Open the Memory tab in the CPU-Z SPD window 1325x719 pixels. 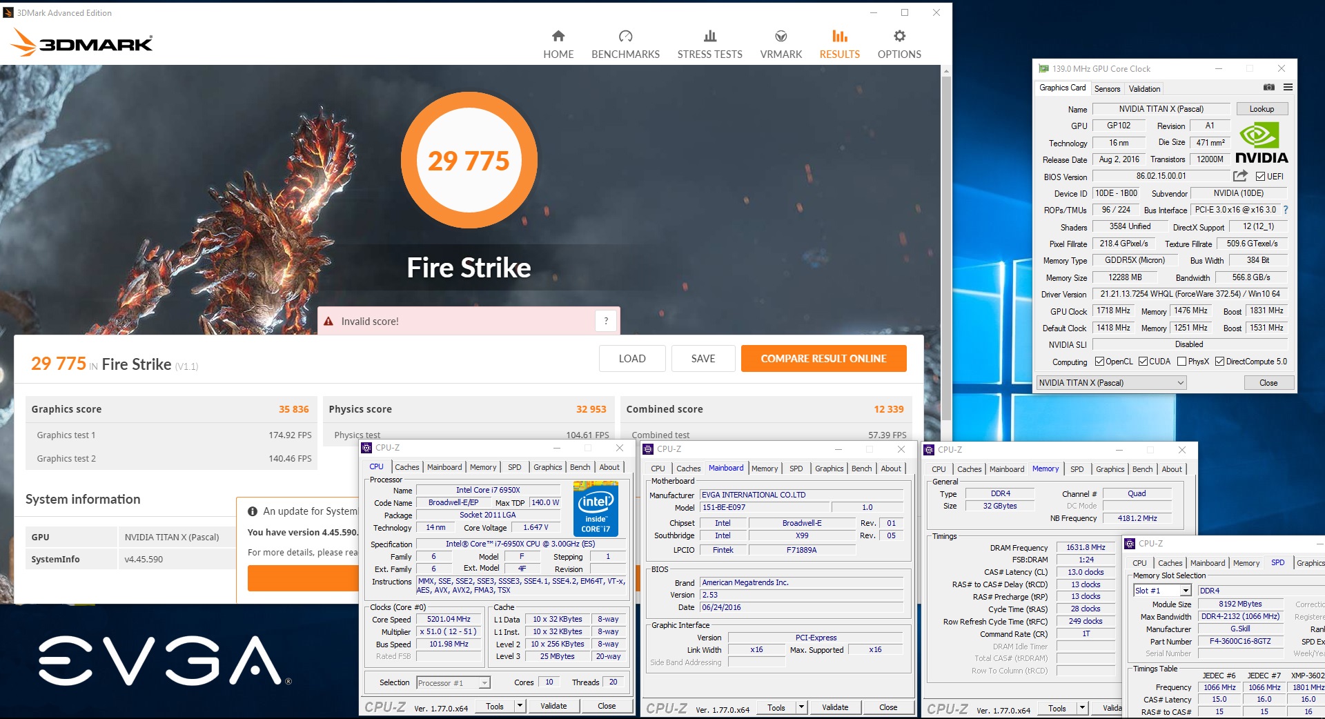[1246, 563]
